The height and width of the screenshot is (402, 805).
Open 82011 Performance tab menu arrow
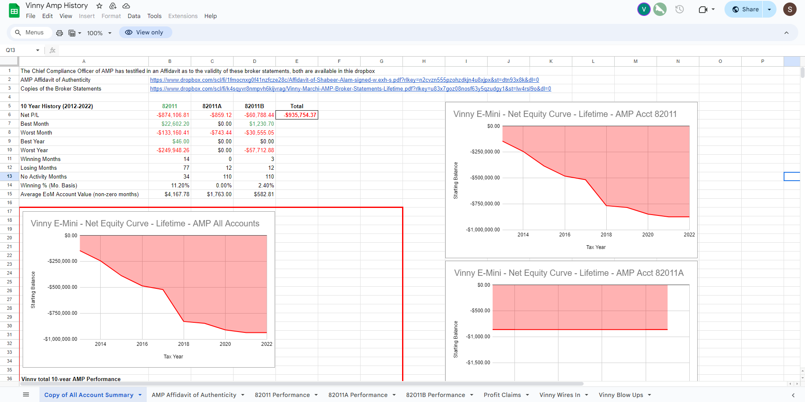316,395
